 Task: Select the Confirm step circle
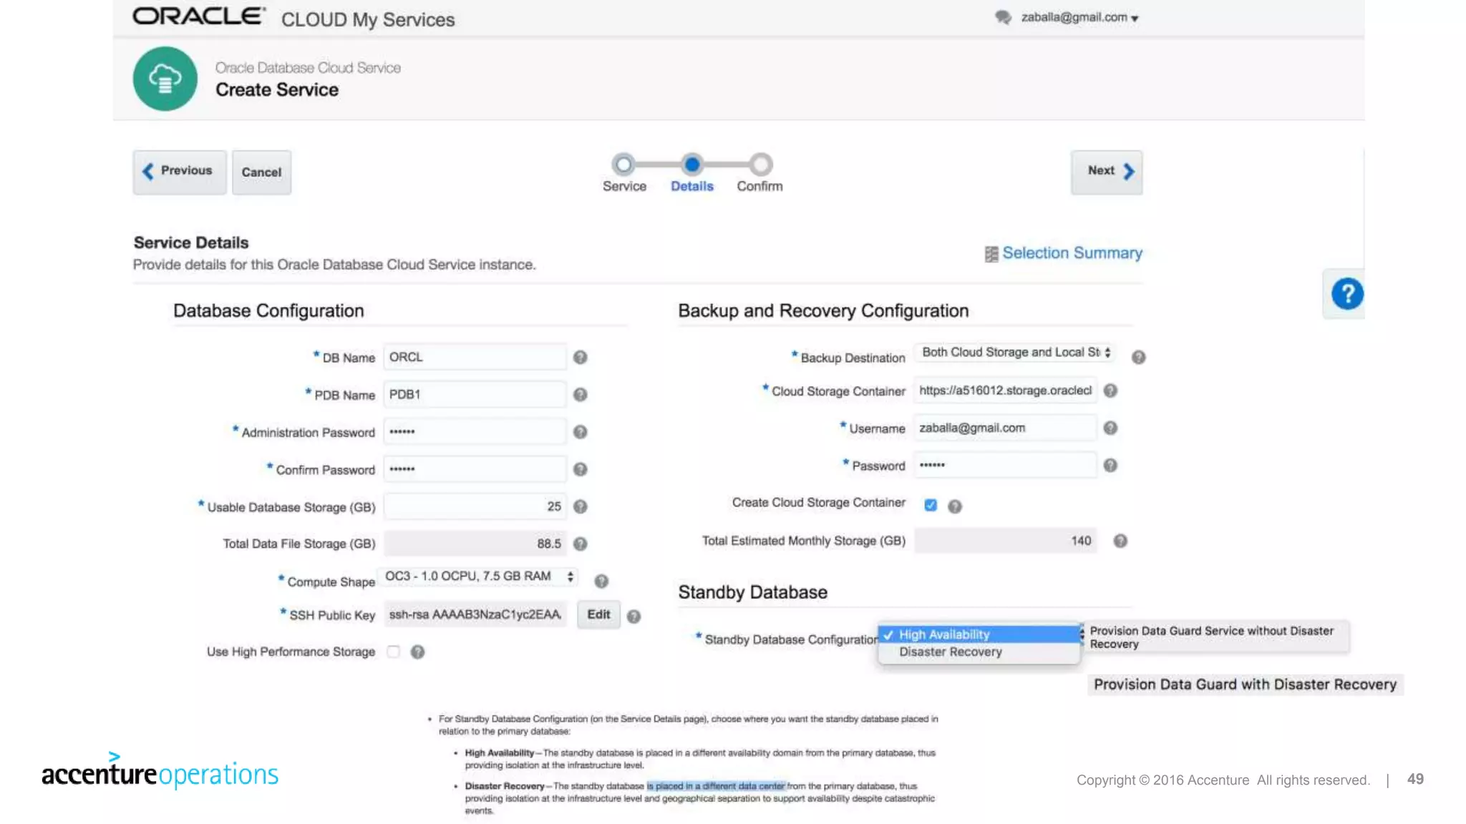pyautogui.click(x=760, y=165)
